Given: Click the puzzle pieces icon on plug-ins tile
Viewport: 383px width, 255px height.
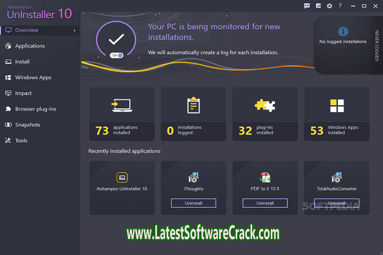Looking at the screenshot, I should point(265,105).
